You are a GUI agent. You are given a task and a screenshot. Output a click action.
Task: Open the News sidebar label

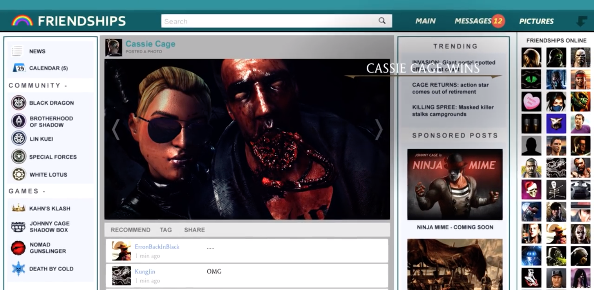coord(37,51)
